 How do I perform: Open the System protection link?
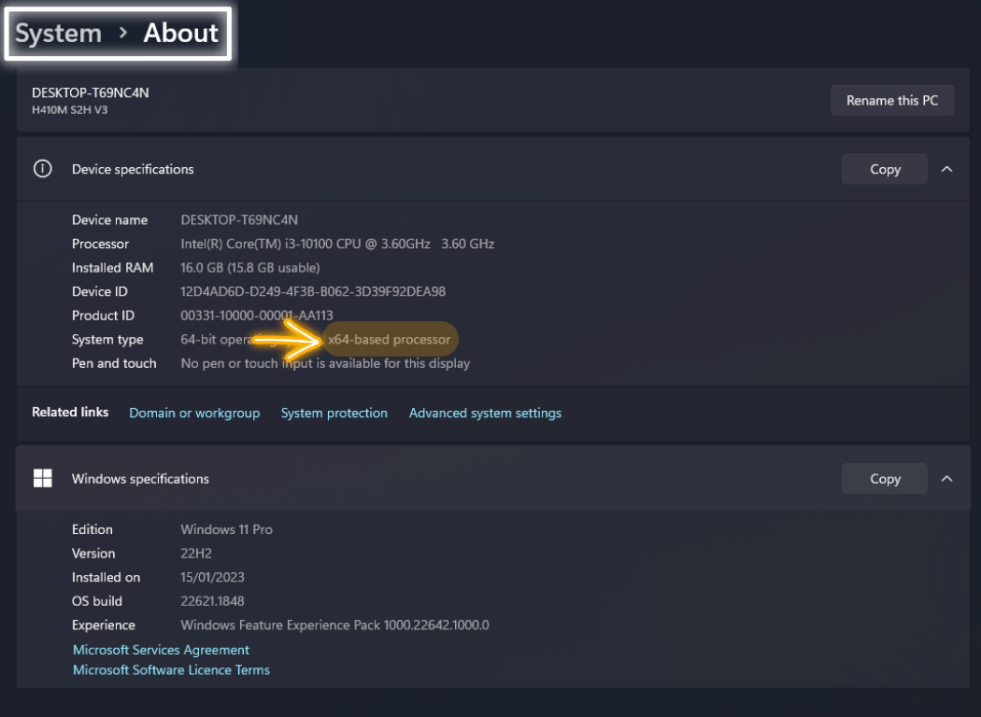(334, 413)
